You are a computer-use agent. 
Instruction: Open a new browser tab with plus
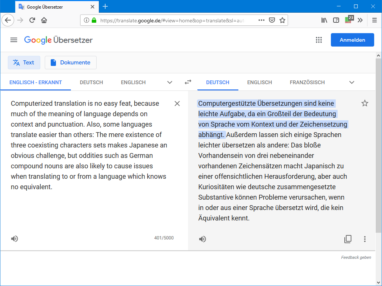(105, 7)
